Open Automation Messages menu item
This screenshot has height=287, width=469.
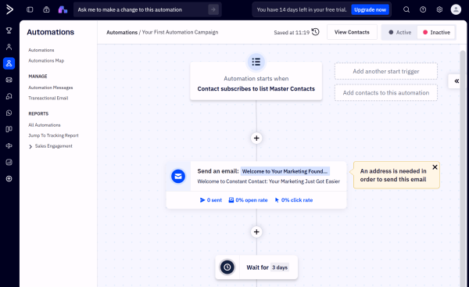pos(51,88)
